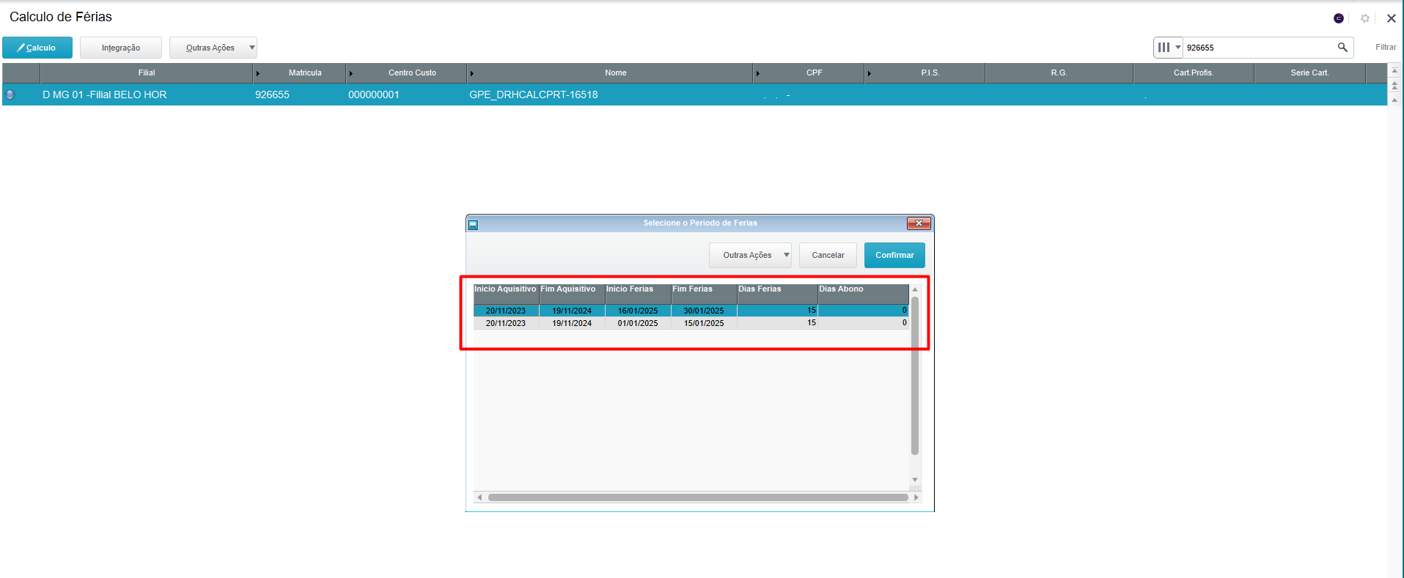Sort by the CPF column header
Viewport: 1404px width, 578px height.
tap(809, 73)
